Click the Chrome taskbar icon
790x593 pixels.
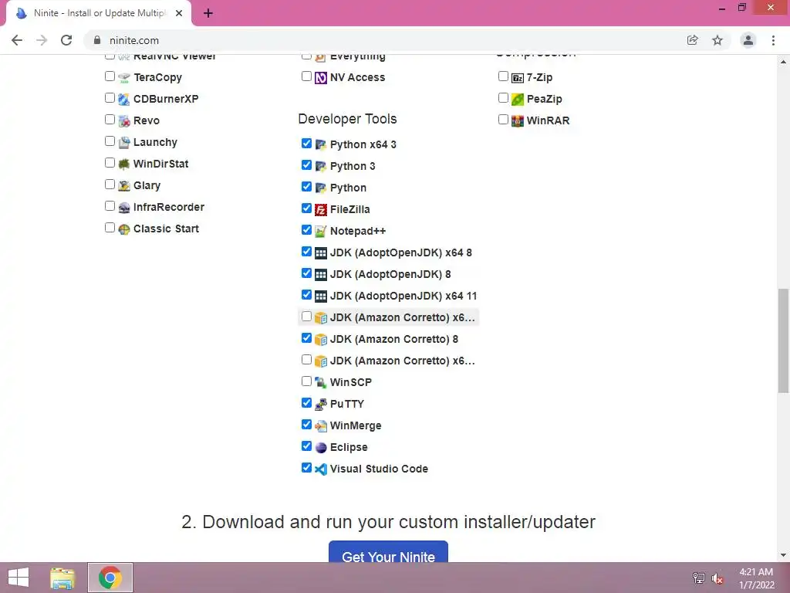coord(110,578)
